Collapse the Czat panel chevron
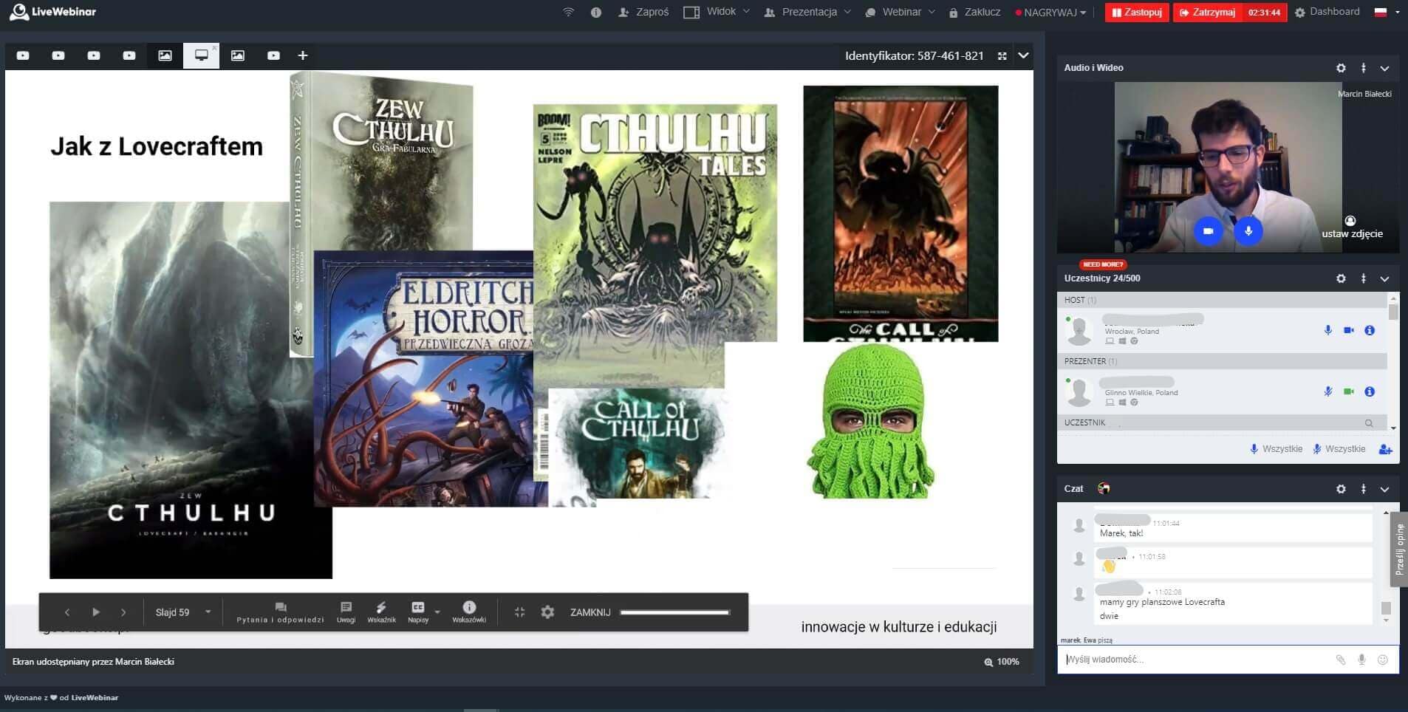Viewport: 1408px width, 712px height. (1384, 489)
